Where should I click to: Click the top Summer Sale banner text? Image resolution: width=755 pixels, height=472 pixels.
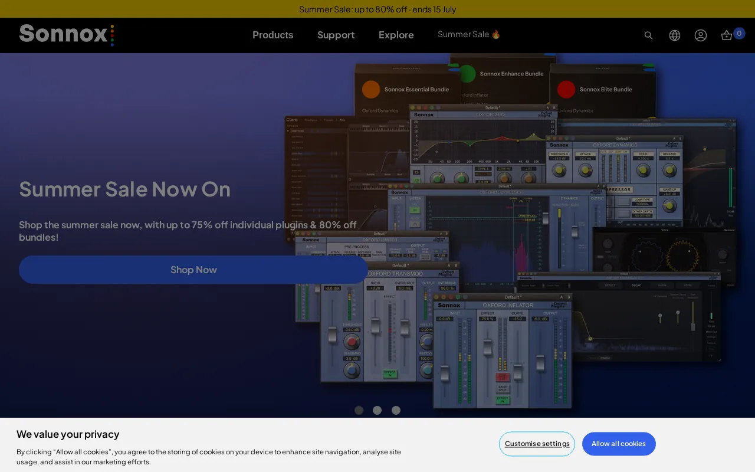tap(377, 9)
